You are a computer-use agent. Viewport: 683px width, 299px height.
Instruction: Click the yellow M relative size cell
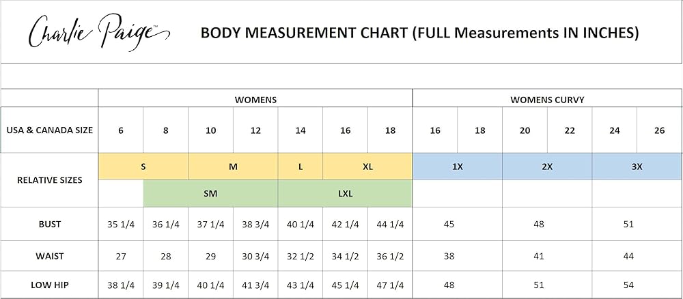point(233,167)
